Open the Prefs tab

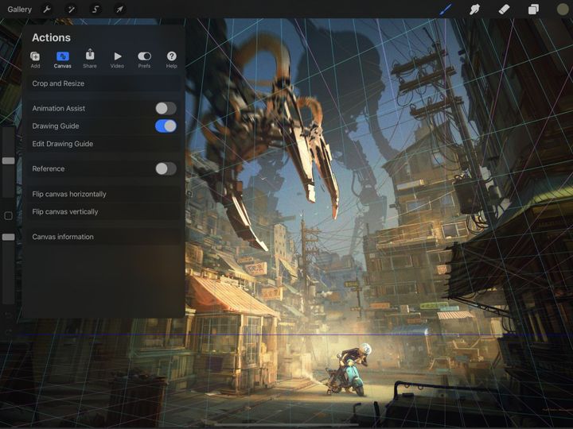coord(144,60)
